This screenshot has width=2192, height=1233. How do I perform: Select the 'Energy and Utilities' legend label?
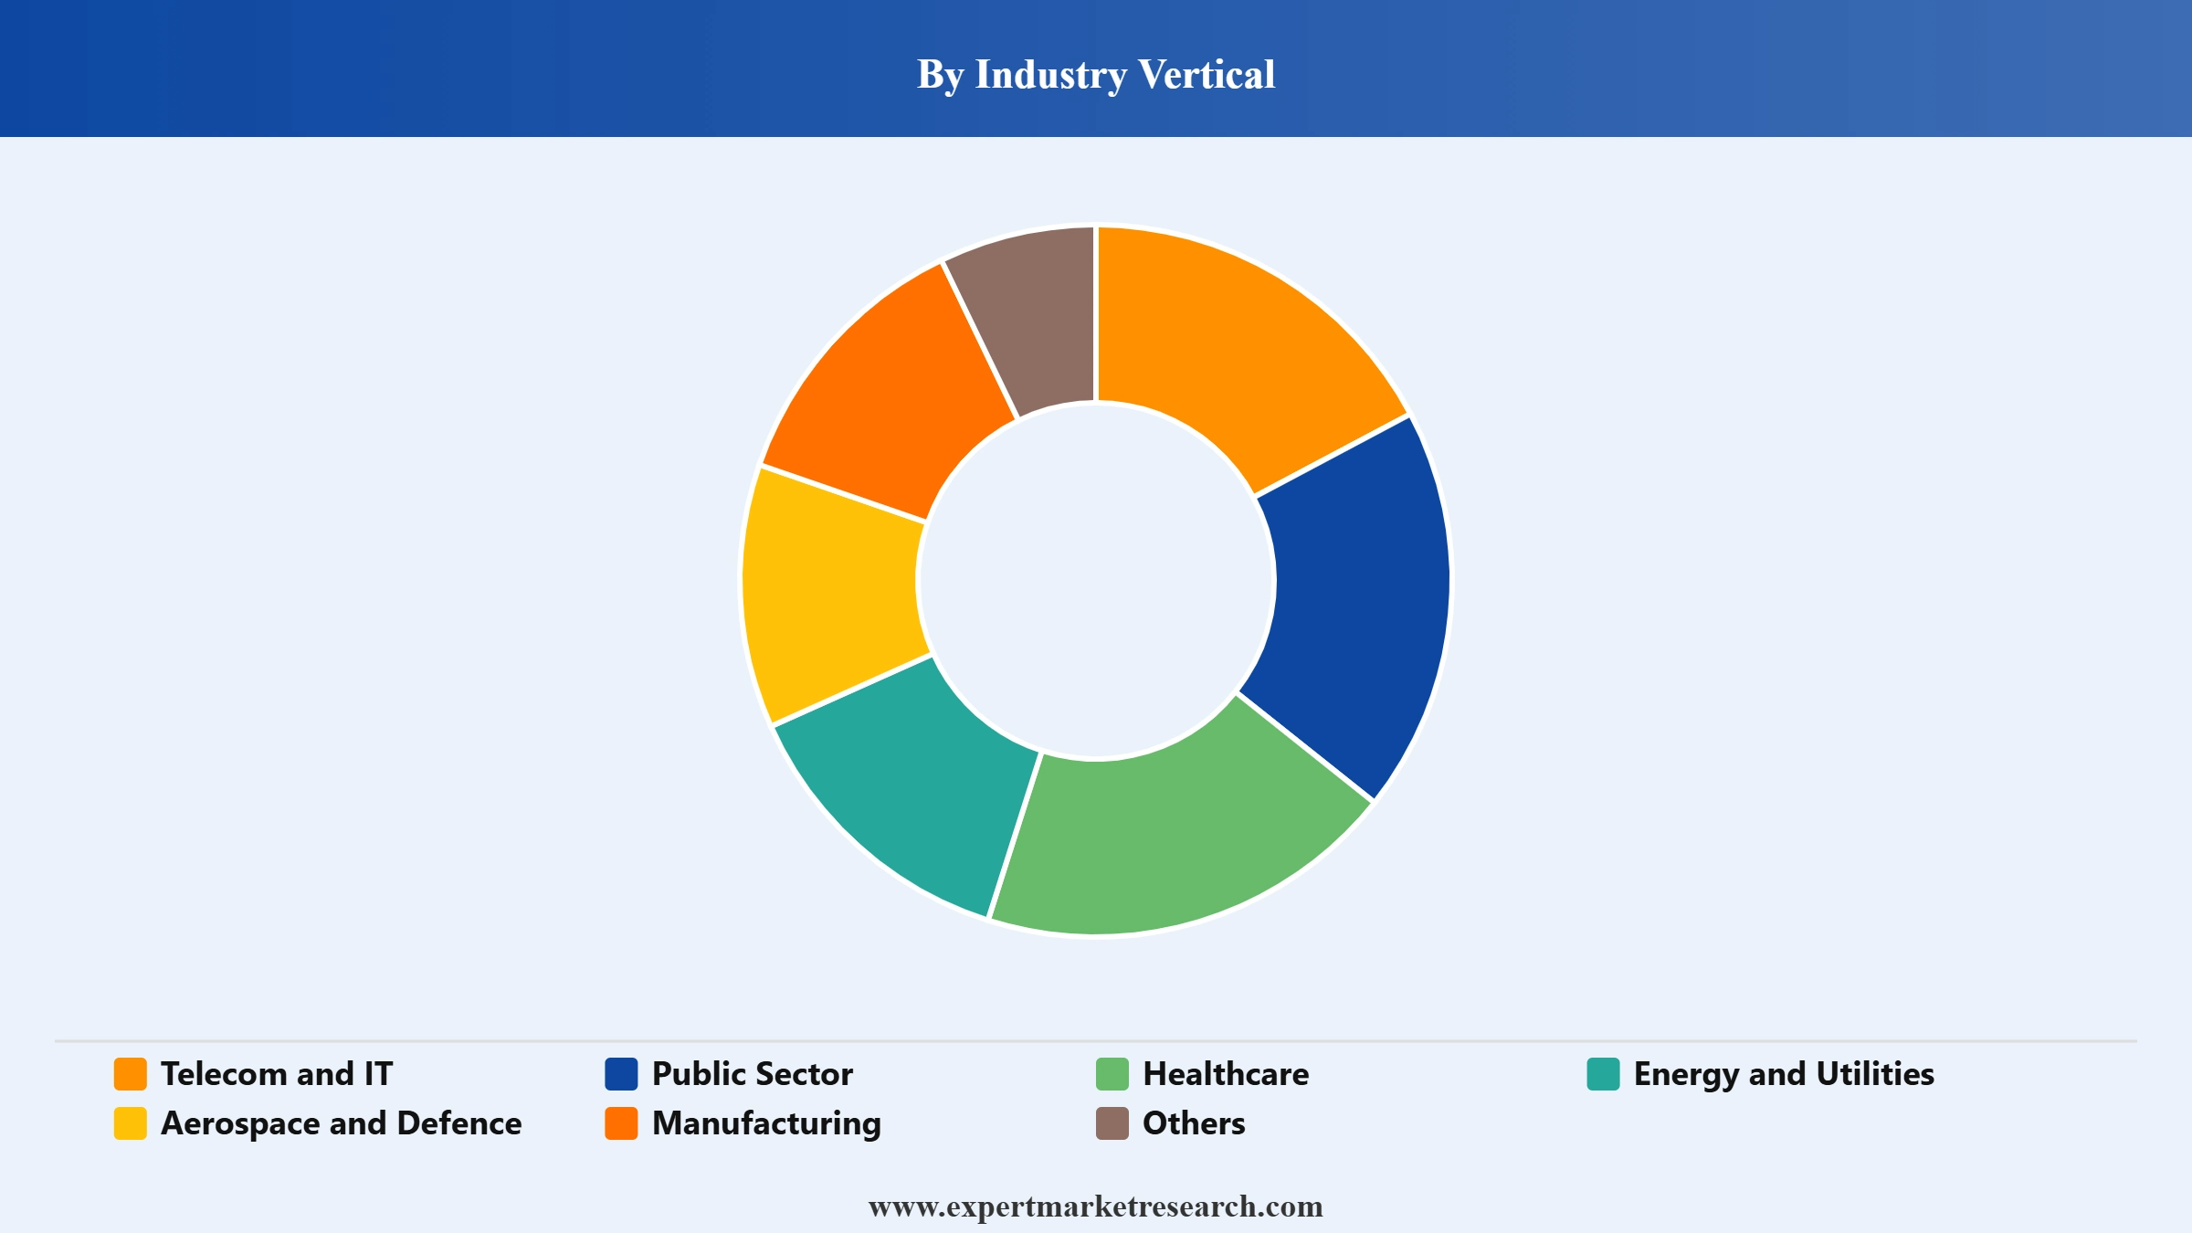[1784, 1075]
